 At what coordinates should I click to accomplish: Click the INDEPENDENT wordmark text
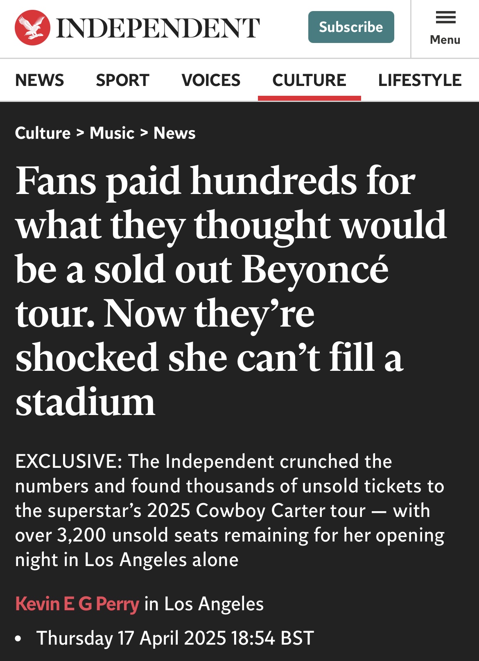pos(158,28)
